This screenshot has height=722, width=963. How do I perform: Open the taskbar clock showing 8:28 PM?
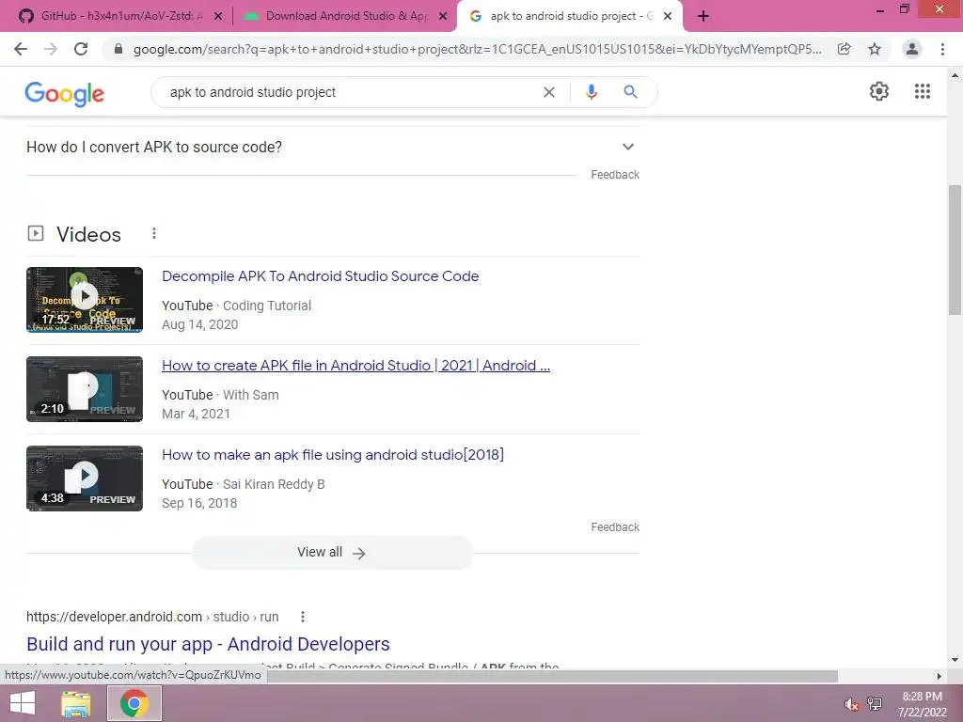pos(922,704)
